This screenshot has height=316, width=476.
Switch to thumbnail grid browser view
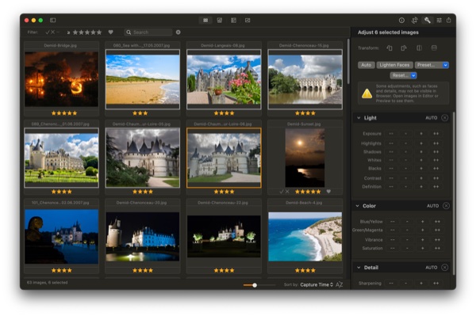pyautogui.click(x=205, y=21)
